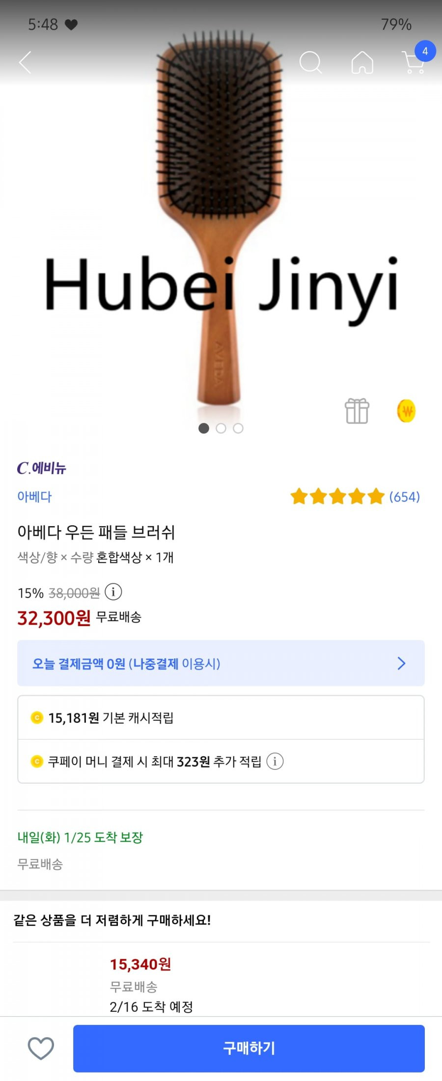Select the first image indicator dot
This screenshot has height=1081, width=442.
[x=204, y=428]
